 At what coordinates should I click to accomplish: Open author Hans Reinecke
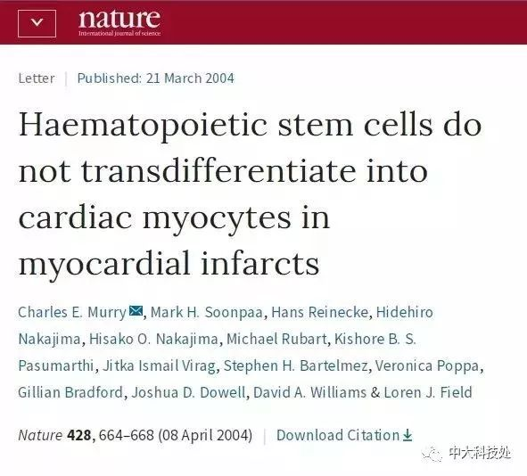click(x=319, y=312)
